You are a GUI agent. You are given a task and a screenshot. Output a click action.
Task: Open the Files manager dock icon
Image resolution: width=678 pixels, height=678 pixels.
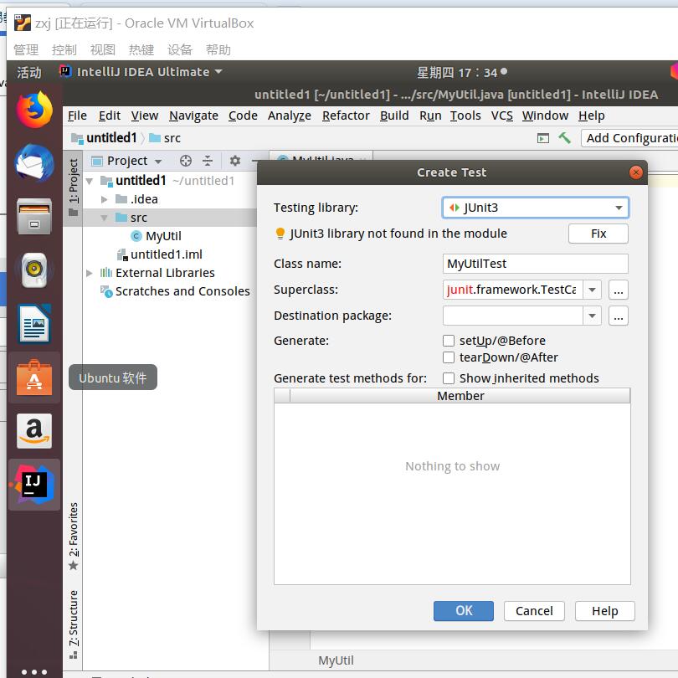tap(34, 216)
